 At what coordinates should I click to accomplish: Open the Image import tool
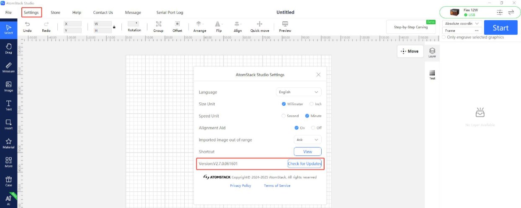click(x=8, y=86)
